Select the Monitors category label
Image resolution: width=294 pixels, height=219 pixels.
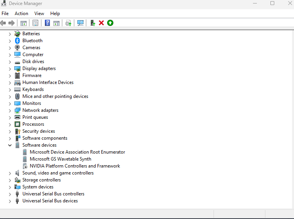tap(32, 103)
